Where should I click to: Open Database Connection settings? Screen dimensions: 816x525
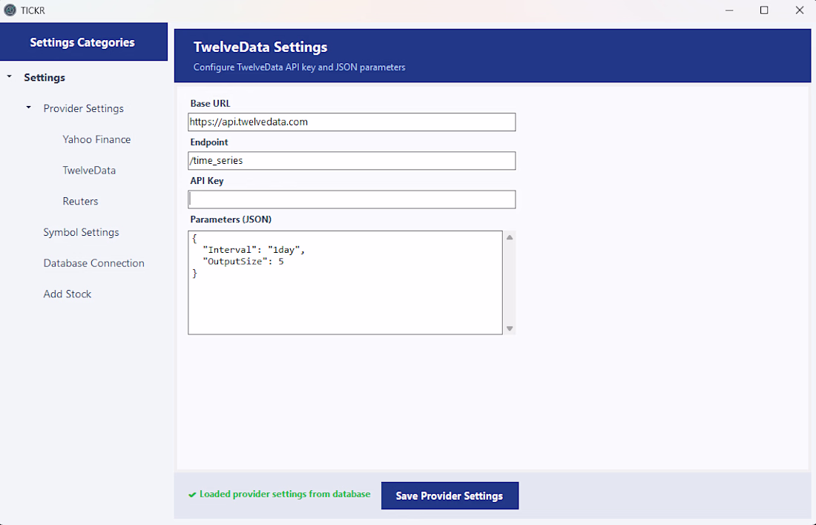[93, 262]
